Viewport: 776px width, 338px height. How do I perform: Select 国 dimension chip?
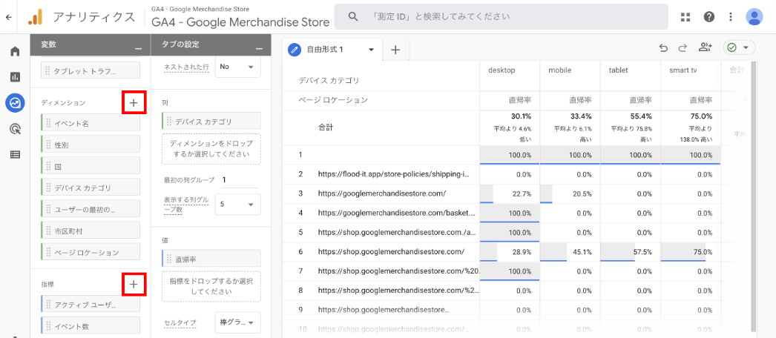[91, 167]
